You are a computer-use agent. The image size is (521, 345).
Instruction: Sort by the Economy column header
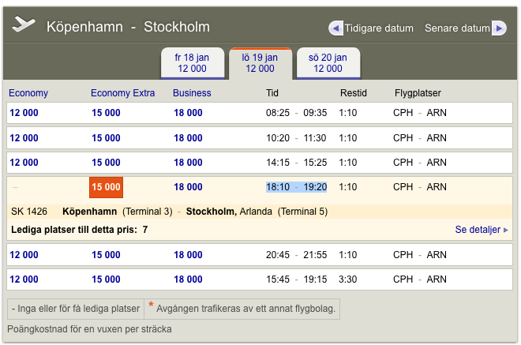click(28, 93)
